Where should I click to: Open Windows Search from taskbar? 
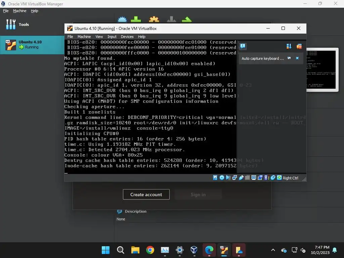(121, 250)
